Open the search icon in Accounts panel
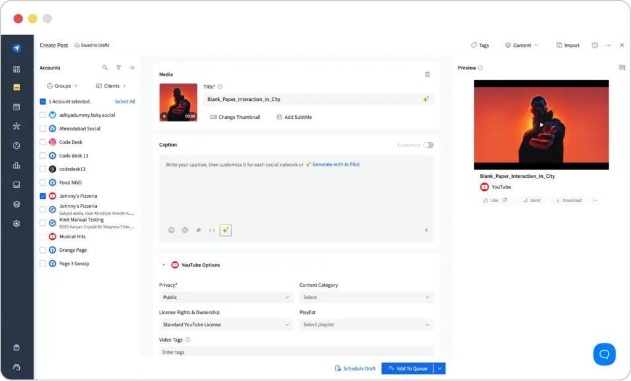Image resolution: width=631 pixels, height=381 pixels. (x=104, y=68)
